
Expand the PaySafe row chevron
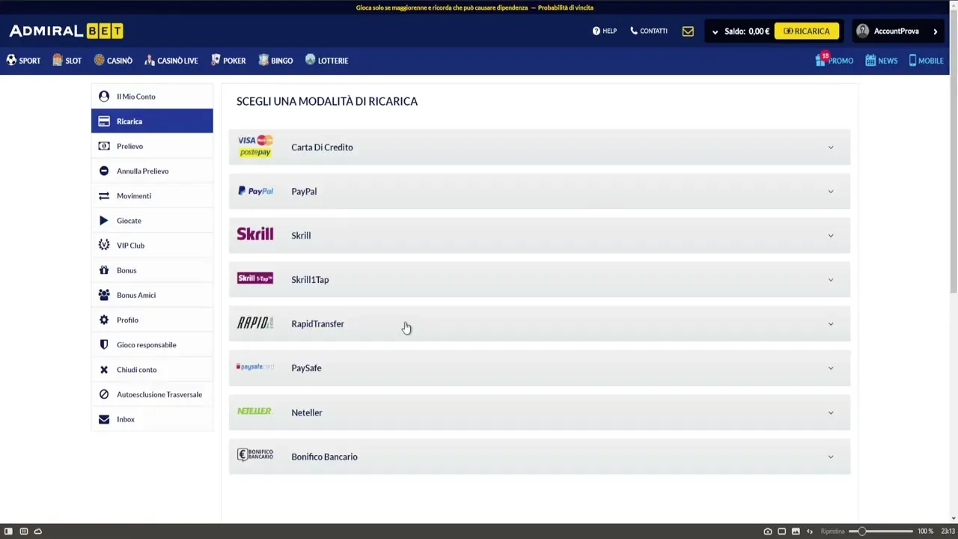coord(831,368)
